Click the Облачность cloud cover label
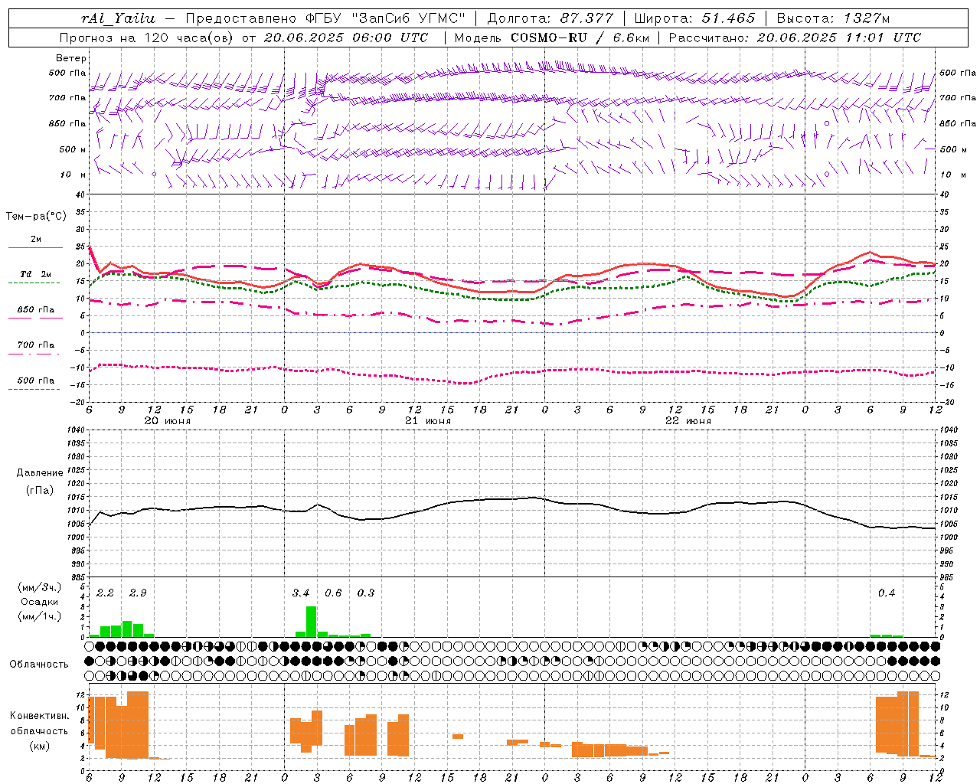Viewport: 980px width, 784px height. click(x=38, y=664)
